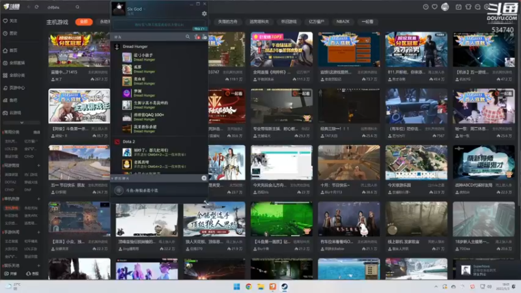
Task: Select 一起看 category tab
Action: (367, 21)
